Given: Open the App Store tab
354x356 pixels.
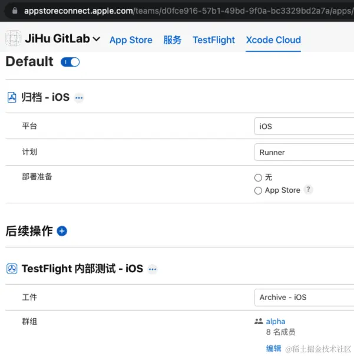Looking at the screenshot, I should coord(131,40).
